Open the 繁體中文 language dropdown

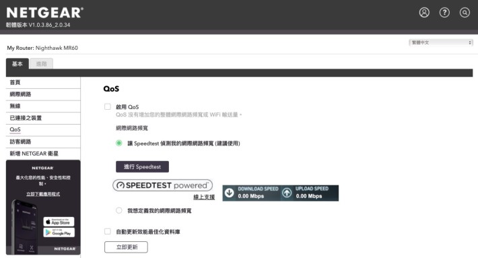[x=441, y=42]
